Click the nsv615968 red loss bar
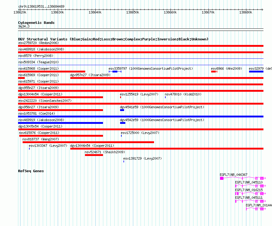 click(52, 72)
